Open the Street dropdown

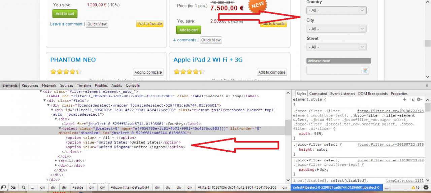point(336,47)
